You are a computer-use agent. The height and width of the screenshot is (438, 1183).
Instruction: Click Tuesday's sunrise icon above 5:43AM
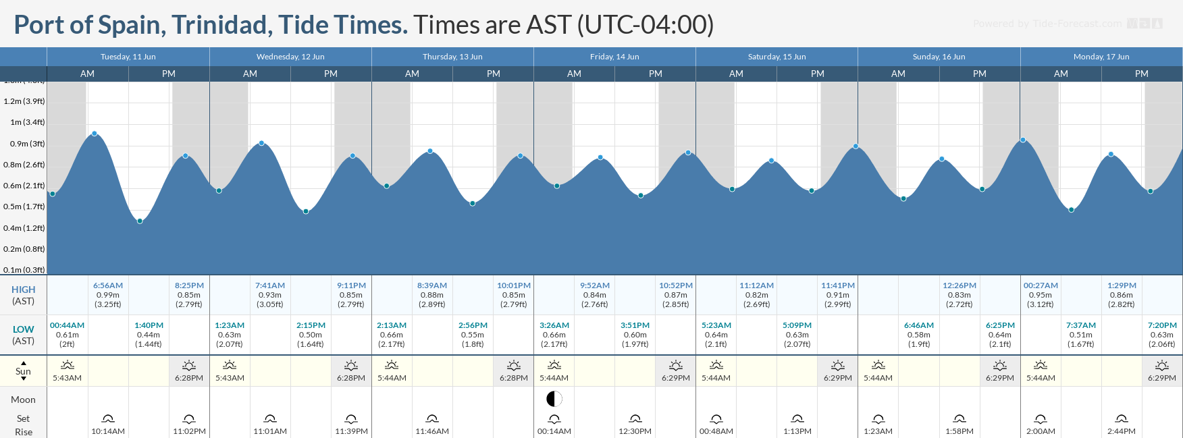click(x=68, y=365)
